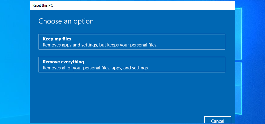Click the bold "Remove everything" label
The width and height of the screenshot is (265, 124).
coord(63,62)
